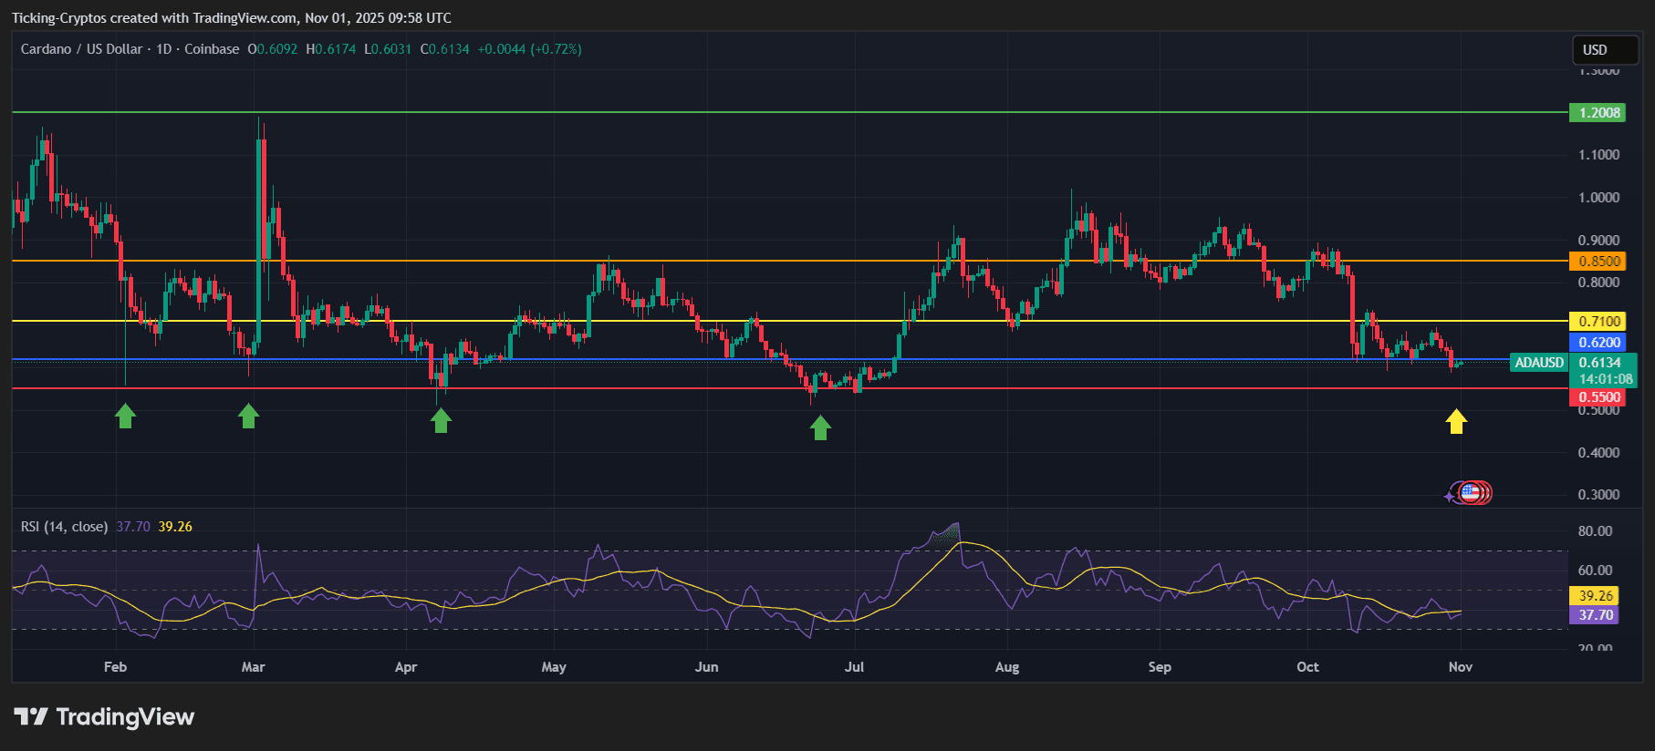The width and height of the screenshot is (1655, 751).
Task: Open the RSI (14, close) indicator legend
Action: tap(64, 527)
